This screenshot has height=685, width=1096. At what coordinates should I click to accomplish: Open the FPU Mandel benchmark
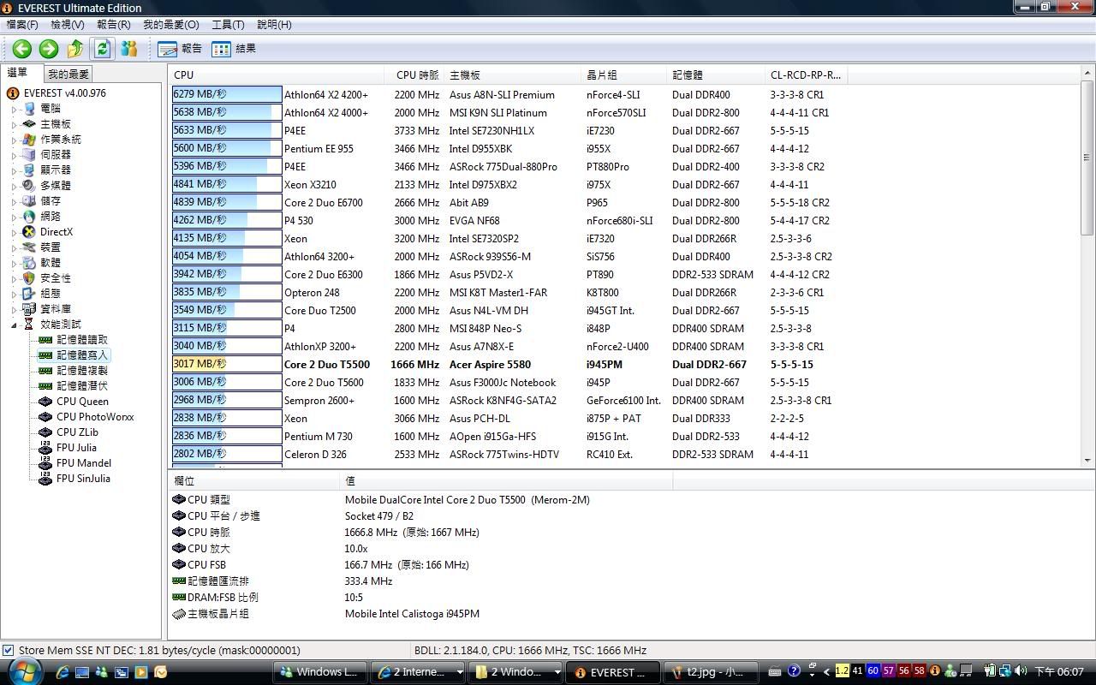[84, 463]
